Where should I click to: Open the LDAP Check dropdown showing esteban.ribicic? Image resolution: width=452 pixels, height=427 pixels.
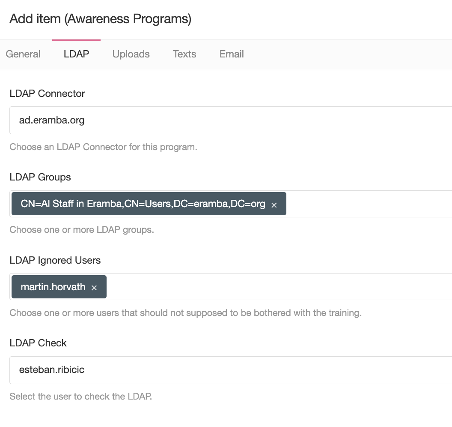tap(231, 370)
